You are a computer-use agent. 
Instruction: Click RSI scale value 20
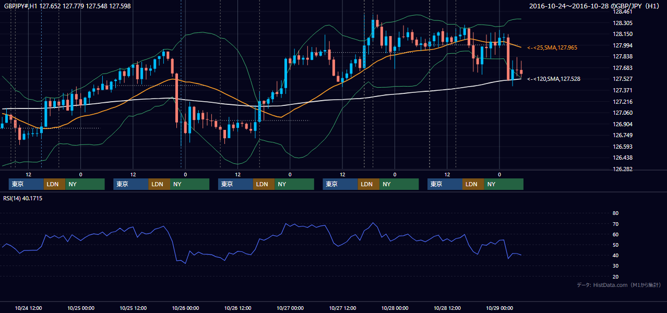615,276
